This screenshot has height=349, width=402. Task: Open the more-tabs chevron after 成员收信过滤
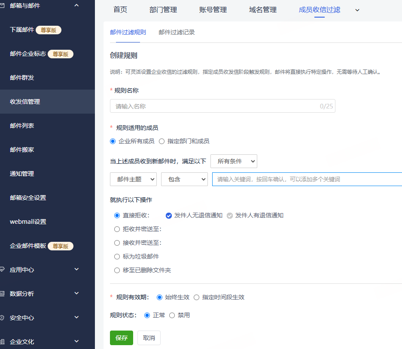point(357,10)
